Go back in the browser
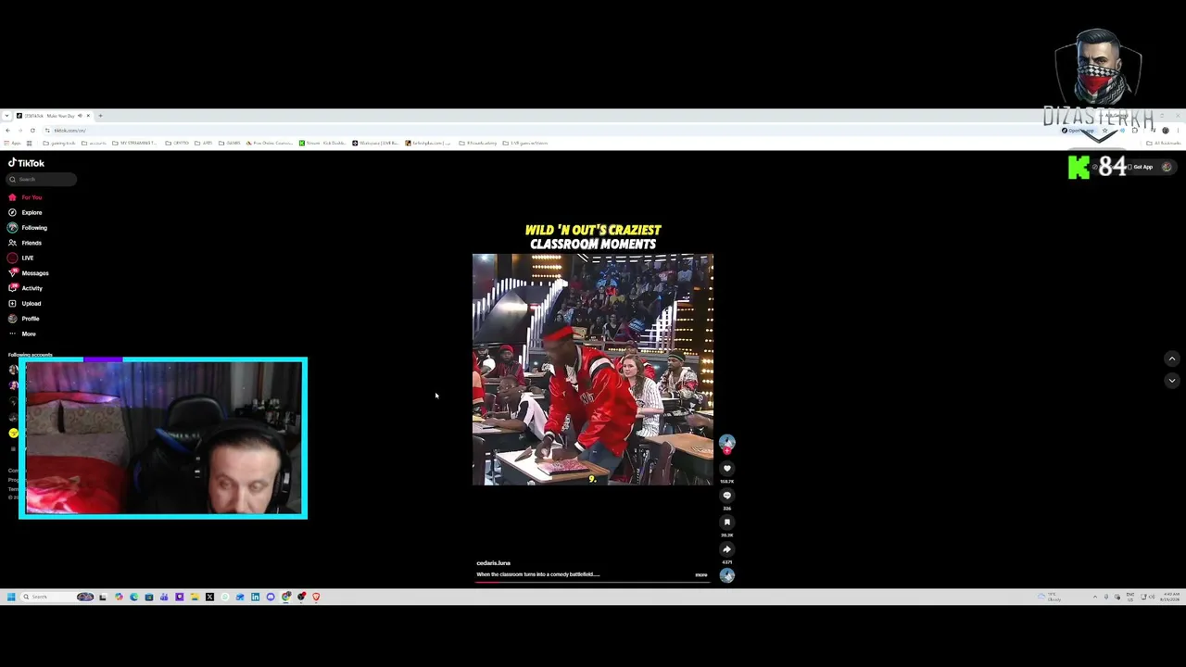 [7, 131]
